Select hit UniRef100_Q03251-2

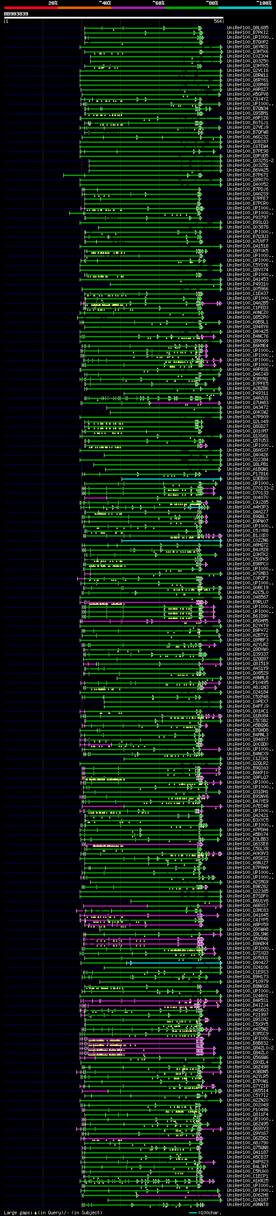[250, 160]
